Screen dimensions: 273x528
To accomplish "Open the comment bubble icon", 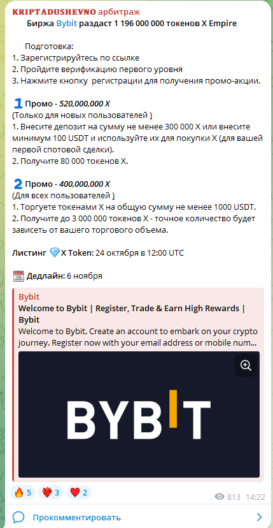I will (18, 517).
